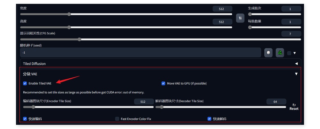This screenshot has height=129, width=320.
Task: Collapse the 分块 VAE section arrow
Action: (296, 74)
